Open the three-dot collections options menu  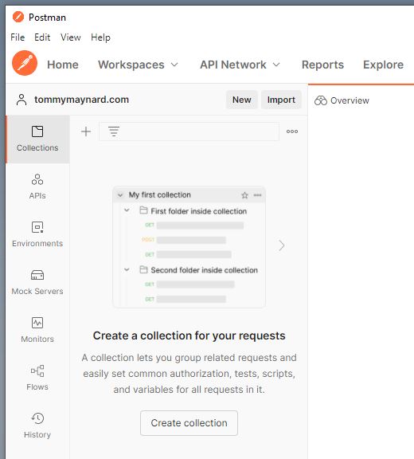(x=292, y=131)
